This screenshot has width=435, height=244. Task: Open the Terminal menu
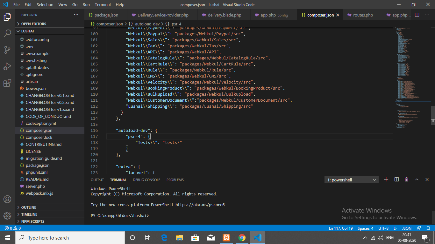click(103, 5)
